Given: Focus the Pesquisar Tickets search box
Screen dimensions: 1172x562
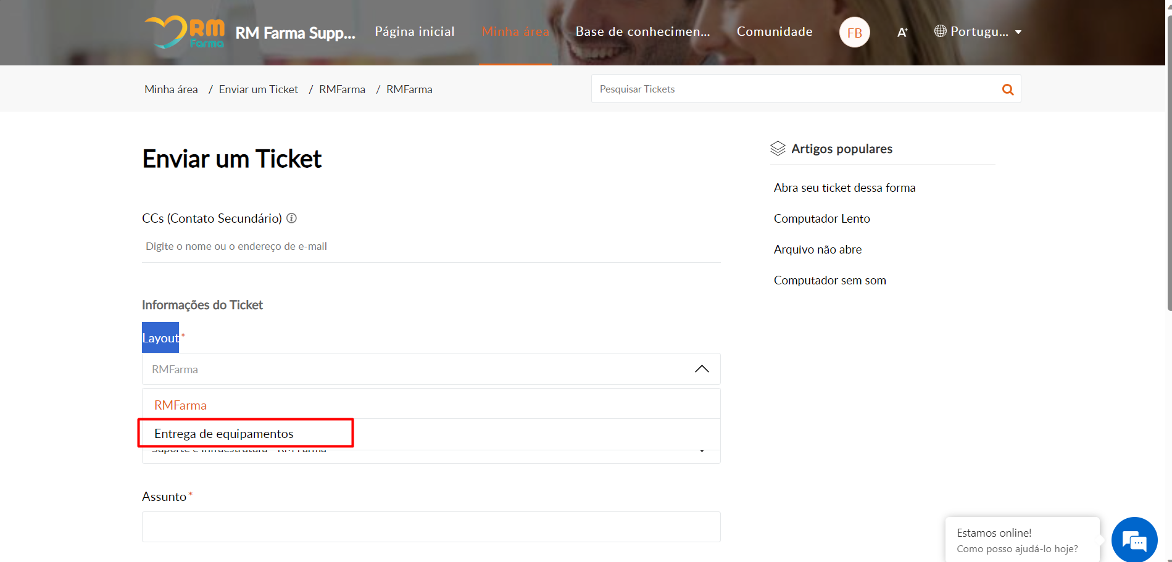Looking at the screenshot, I should (793, 89).
